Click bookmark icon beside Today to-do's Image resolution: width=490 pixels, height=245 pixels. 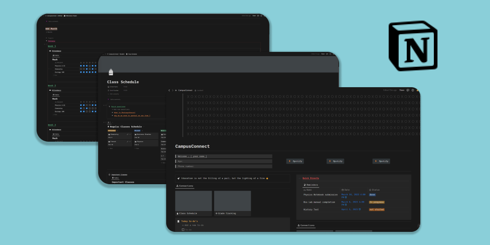click(178, 221)
